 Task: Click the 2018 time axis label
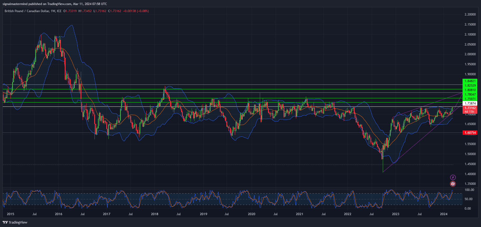pyautogui.click(x=155, y=214)
